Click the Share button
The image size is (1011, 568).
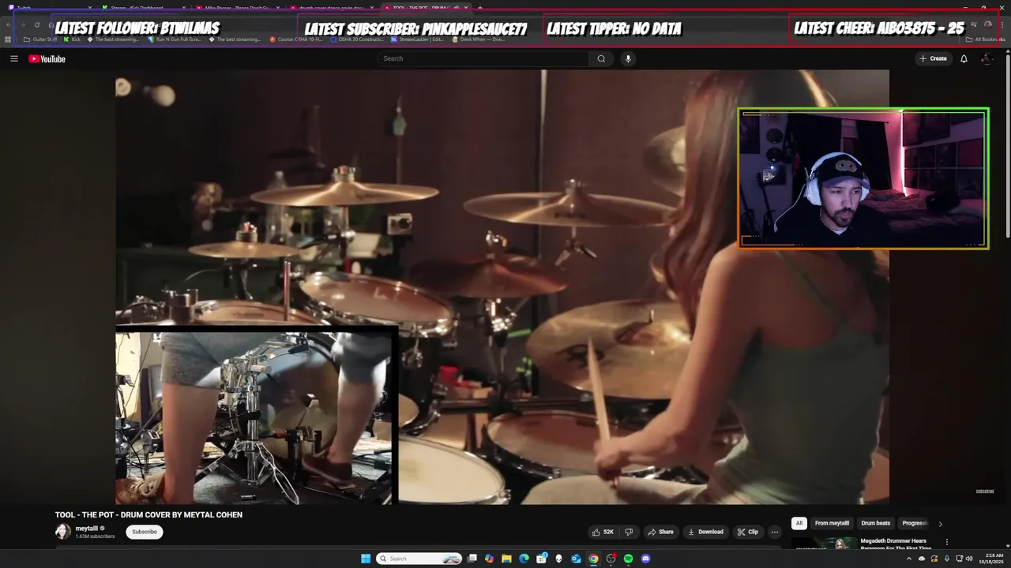click(x=661, y=532)
